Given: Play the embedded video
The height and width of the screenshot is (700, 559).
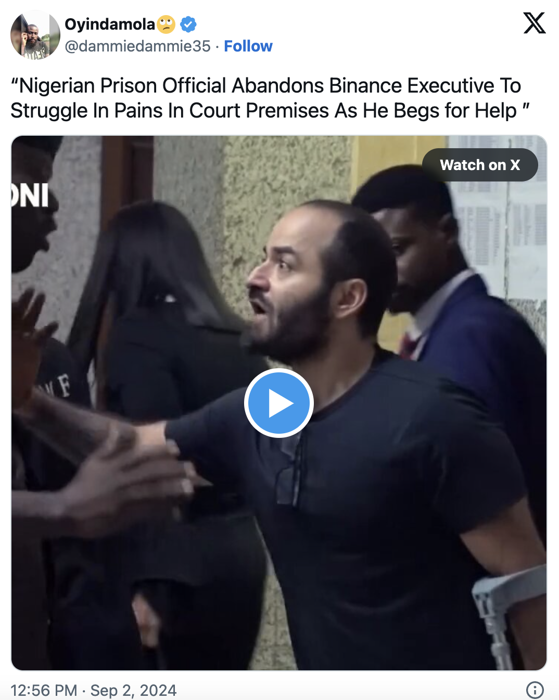Looking at the screenshot, I should 279,403.
